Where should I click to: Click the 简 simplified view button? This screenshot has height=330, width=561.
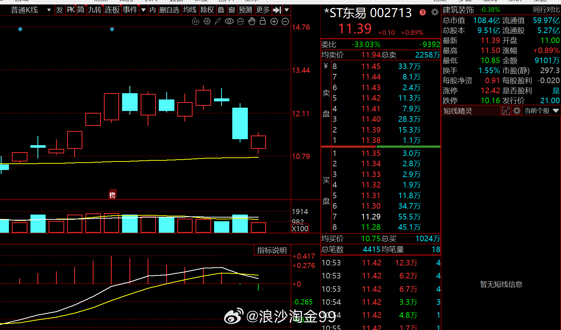[81, 10]
